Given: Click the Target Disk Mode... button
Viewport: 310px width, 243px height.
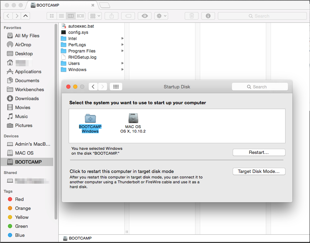Looking at the screenshot, I should (259, 172).
